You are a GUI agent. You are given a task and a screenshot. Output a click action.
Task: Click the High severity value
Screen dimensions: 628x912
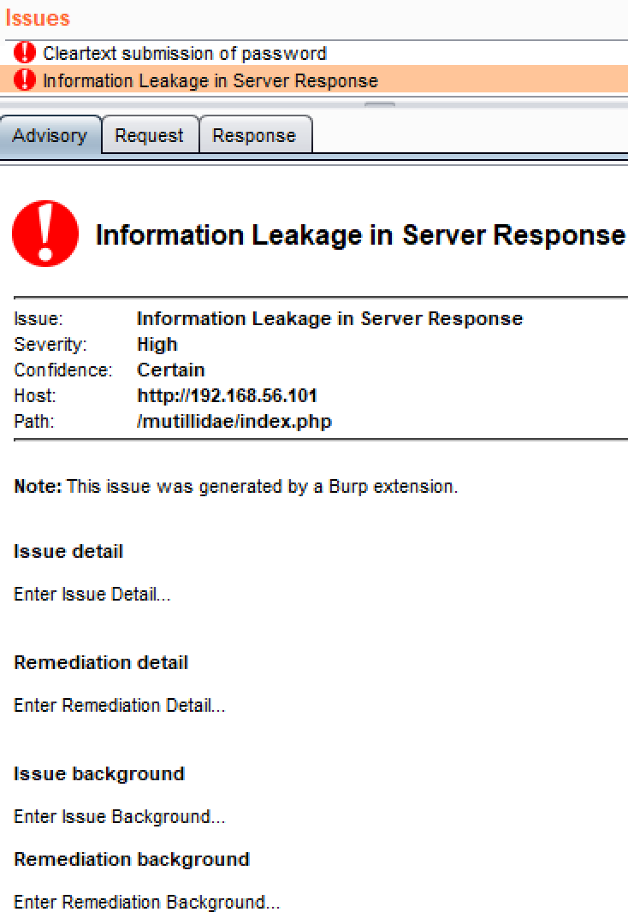(157, 344)
